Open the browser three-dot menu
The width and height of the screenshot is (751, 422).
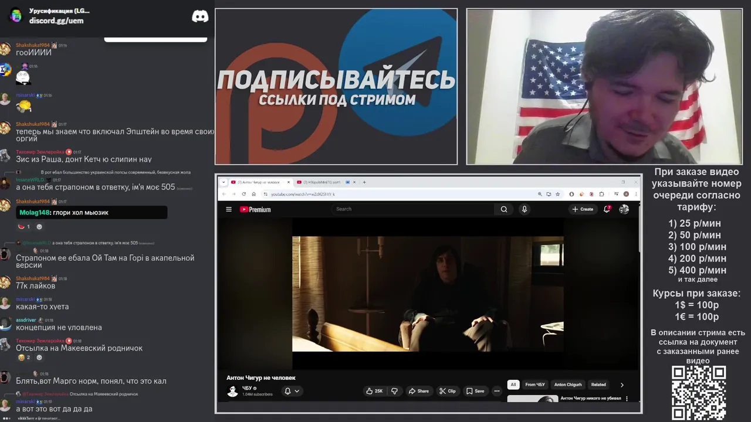point(636,194)
